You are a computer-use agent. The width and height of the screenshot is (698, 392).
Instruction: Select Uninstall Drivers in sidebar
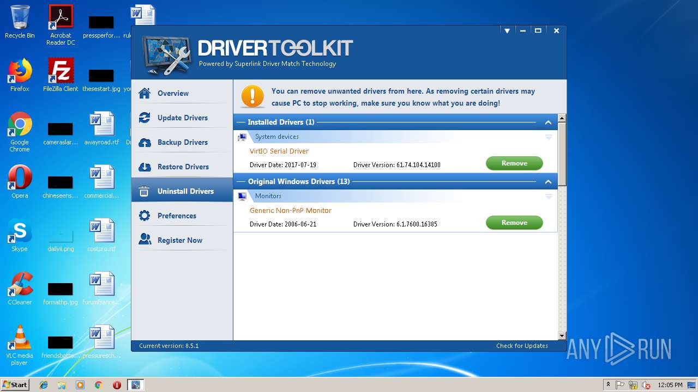tap(182, 191)
